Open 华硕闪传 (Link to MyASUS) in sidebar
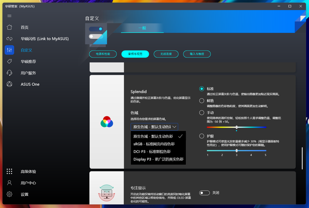Image resolution: width=309 pixels, height=208 pixels. [45, 39]
